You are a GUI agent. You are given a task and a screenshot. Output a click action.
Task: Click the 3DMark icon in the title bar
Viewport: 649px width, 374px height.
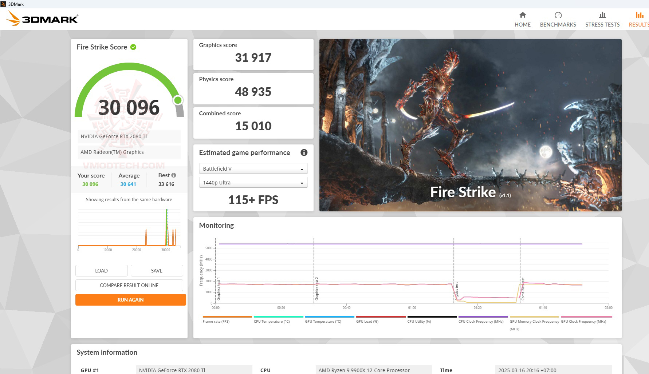pyautogui.click(x=4, y=4)
